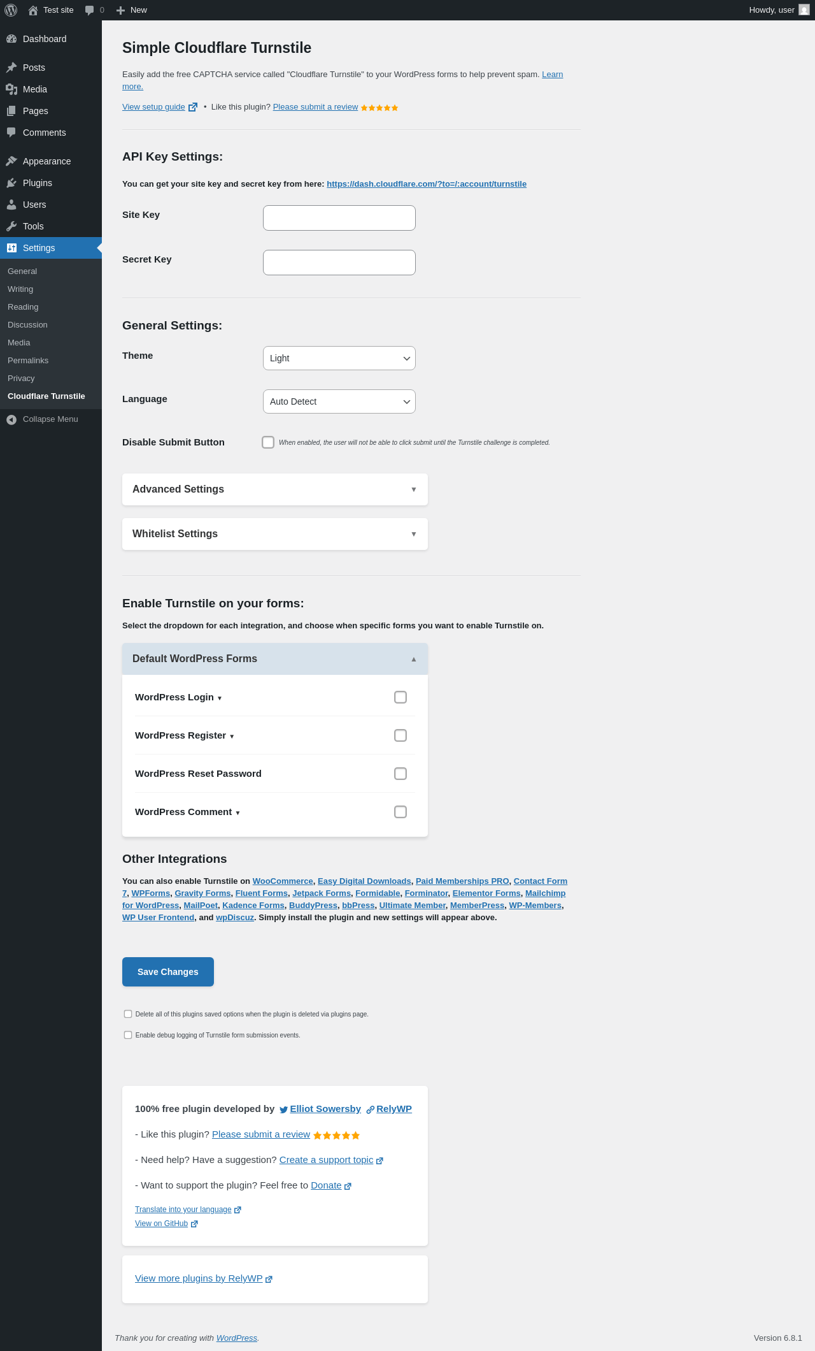This screenshot has width=815, height=1351.
Task: Open the Theme dropdown
Action: [339, 358]
